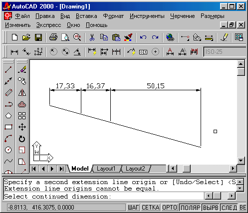Screen dimensions: 248x213
Task: Select the Line drawing tool
Action: (8, 69)
